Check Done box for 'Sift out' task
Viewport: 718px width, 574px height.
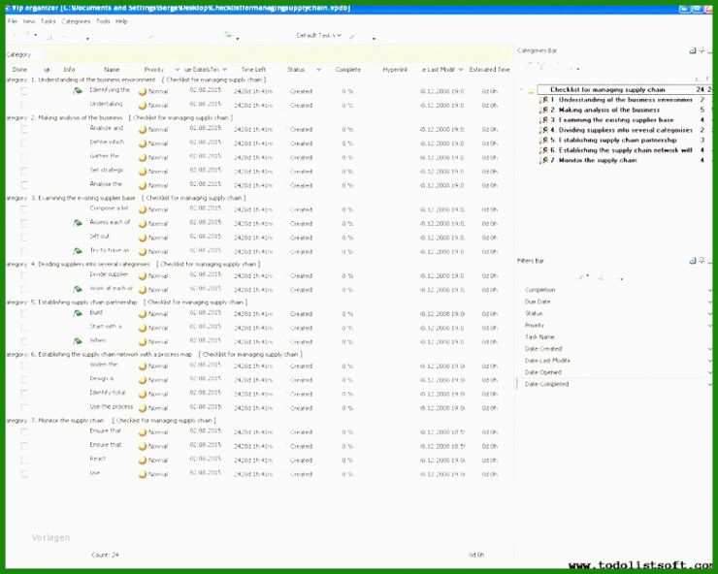pyautogui.click(x=24, y=238)
